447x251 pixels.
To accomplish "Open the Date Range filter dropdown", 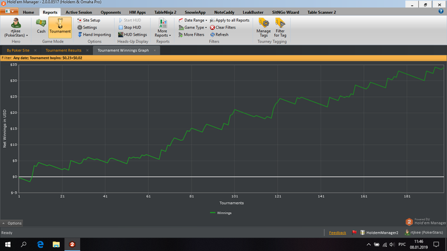I will [x=193, y=20].
